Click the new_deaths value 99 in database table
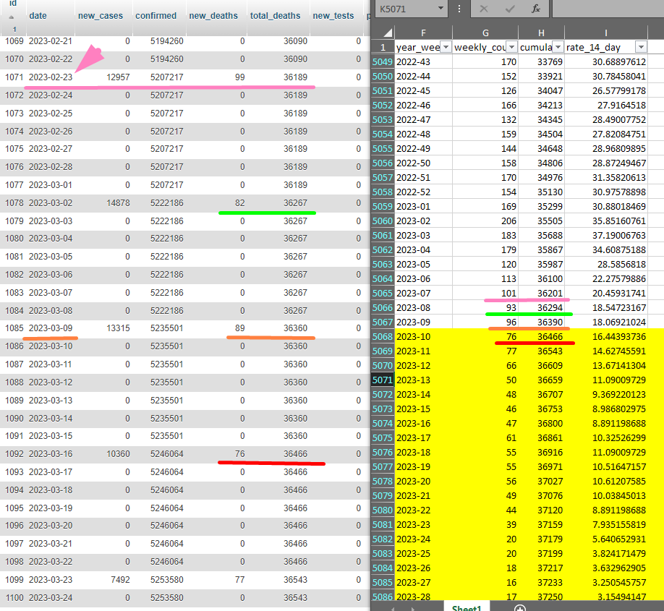The width and height of the screenshot is (664, 611). (239, 77)
